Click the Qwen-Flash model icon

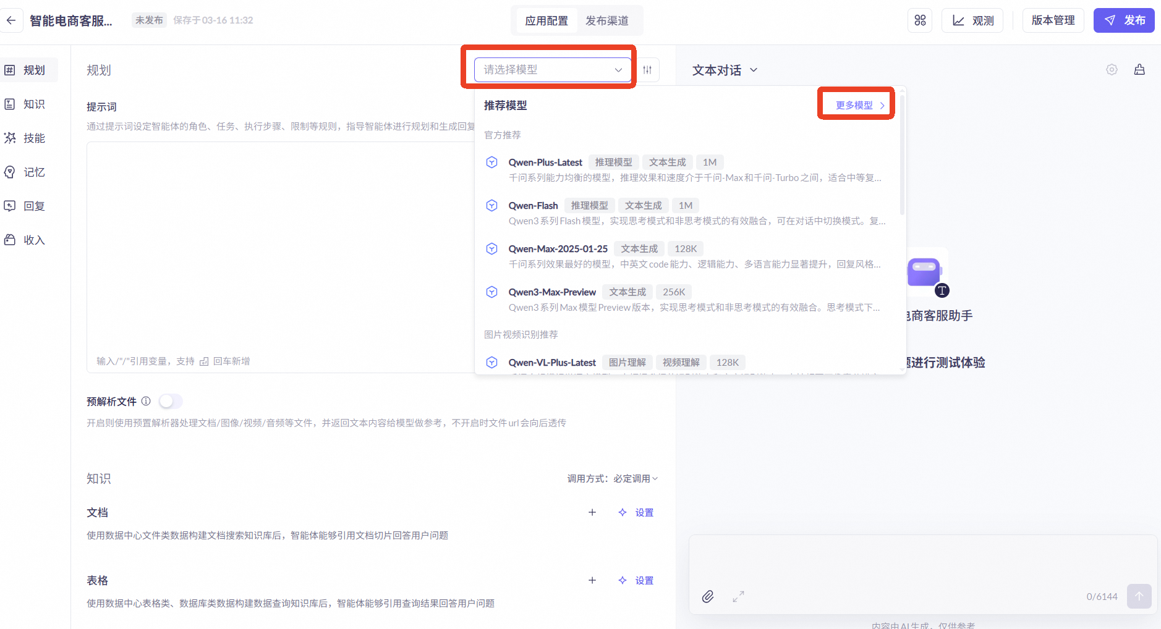click(x=492, y=205)
